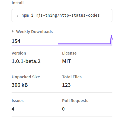Click the 154 weekly downloads count

click(x=16, y=41)
